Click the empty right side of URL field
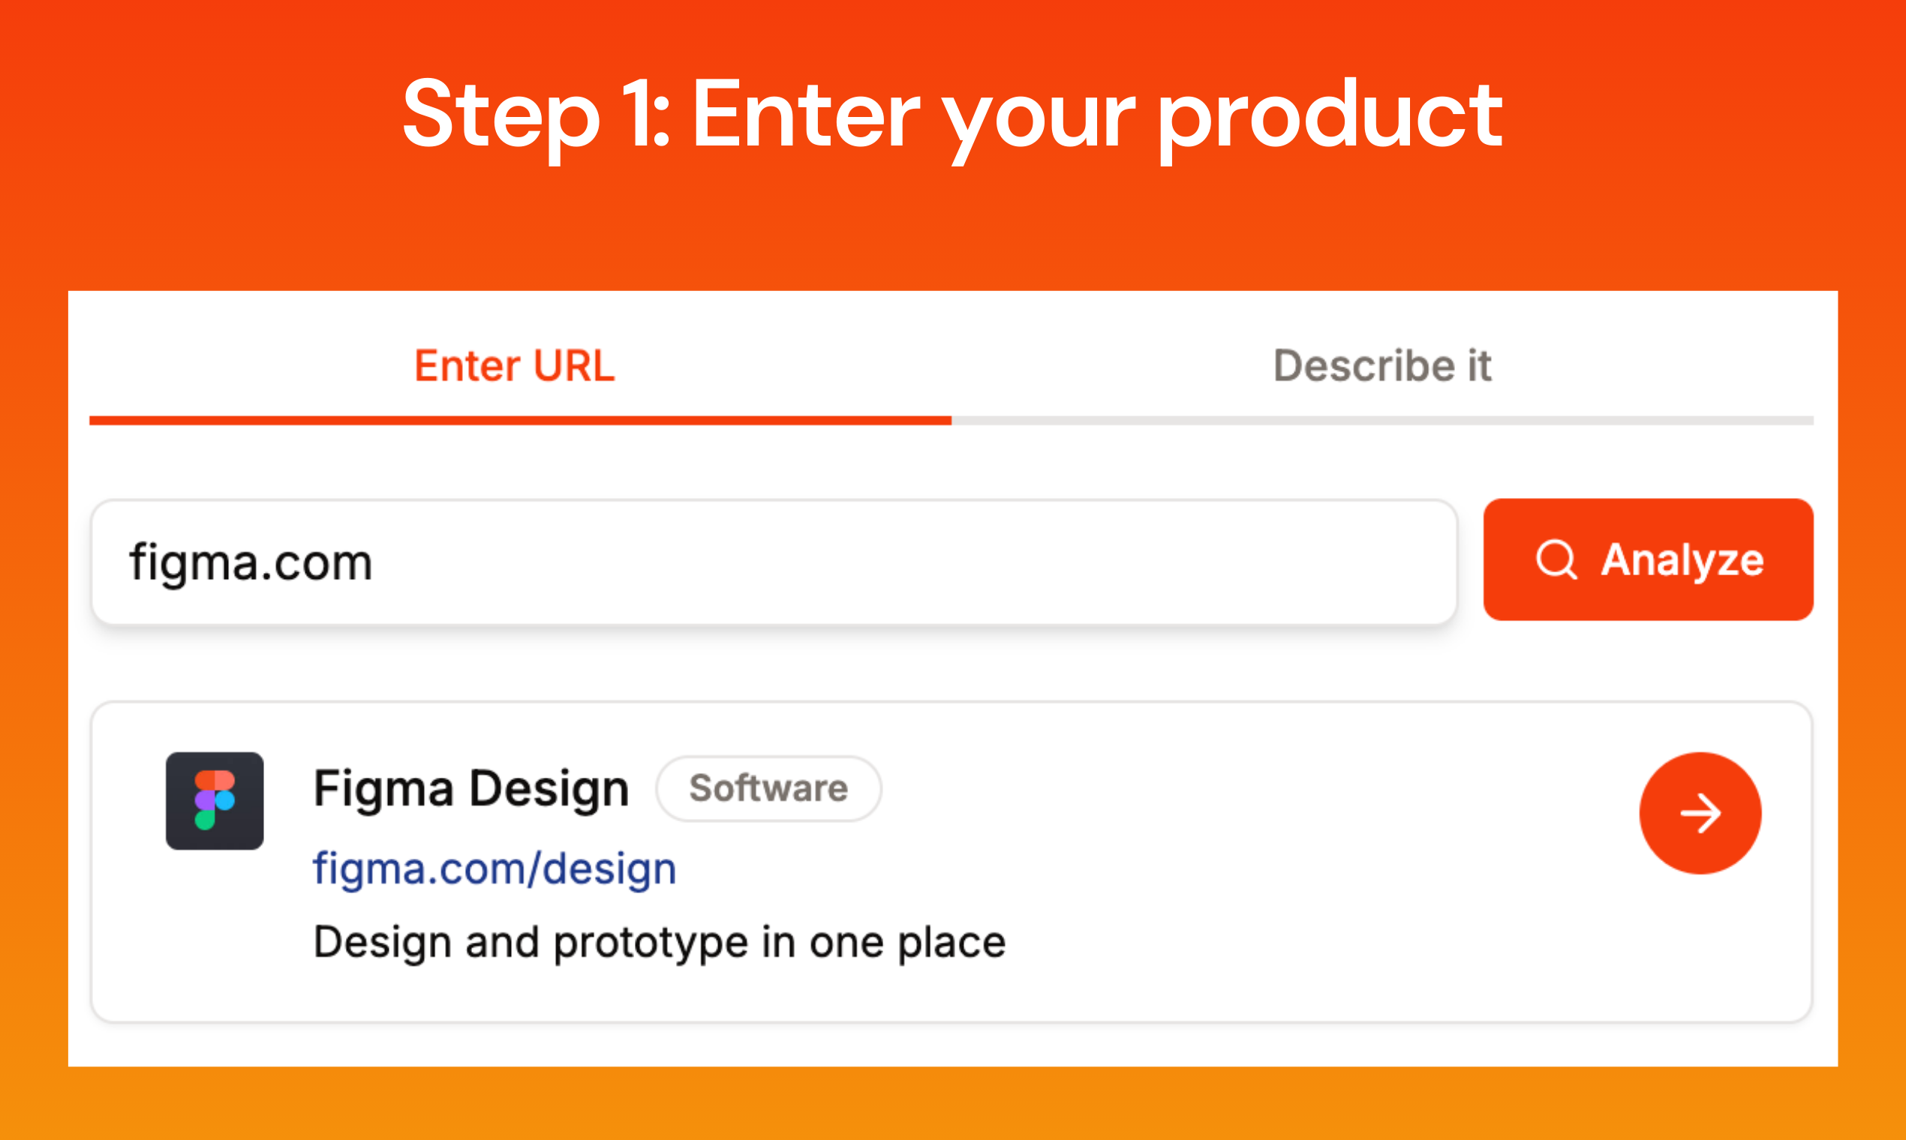This screenshot has height=1140, width=1906. pyautogui.click(x=1076, y=562)
